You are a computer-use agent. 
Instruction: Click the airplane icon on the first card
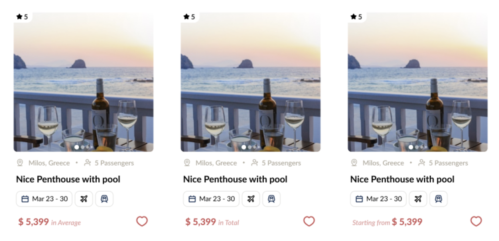84,199
